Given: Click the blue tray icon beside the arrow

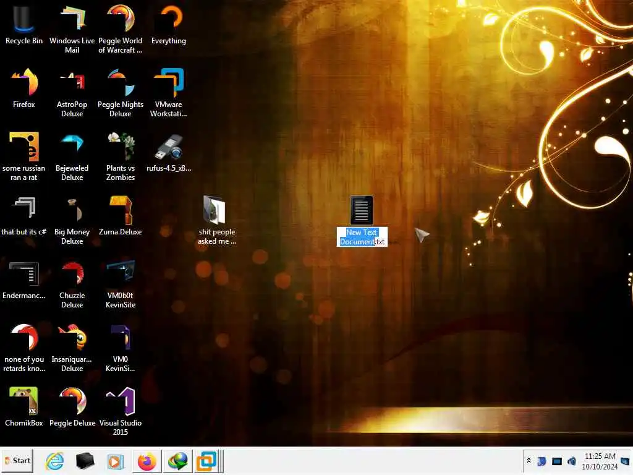Looking at the screenshot, I should coord(542,461).
